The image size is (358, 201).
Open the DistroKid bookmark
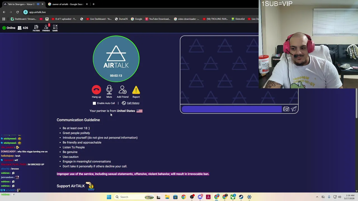coord(238,19)
